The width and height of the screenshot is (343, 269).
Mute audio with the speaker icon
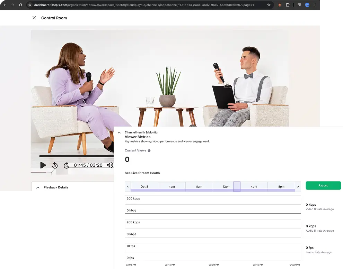[x=110, y=165]
